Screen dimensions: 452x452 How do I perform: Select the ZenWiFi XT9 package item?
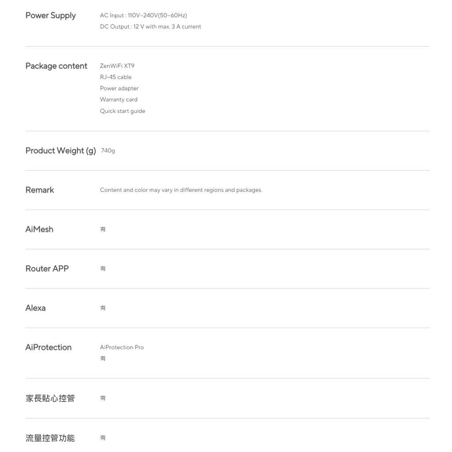tap(117, 66)
